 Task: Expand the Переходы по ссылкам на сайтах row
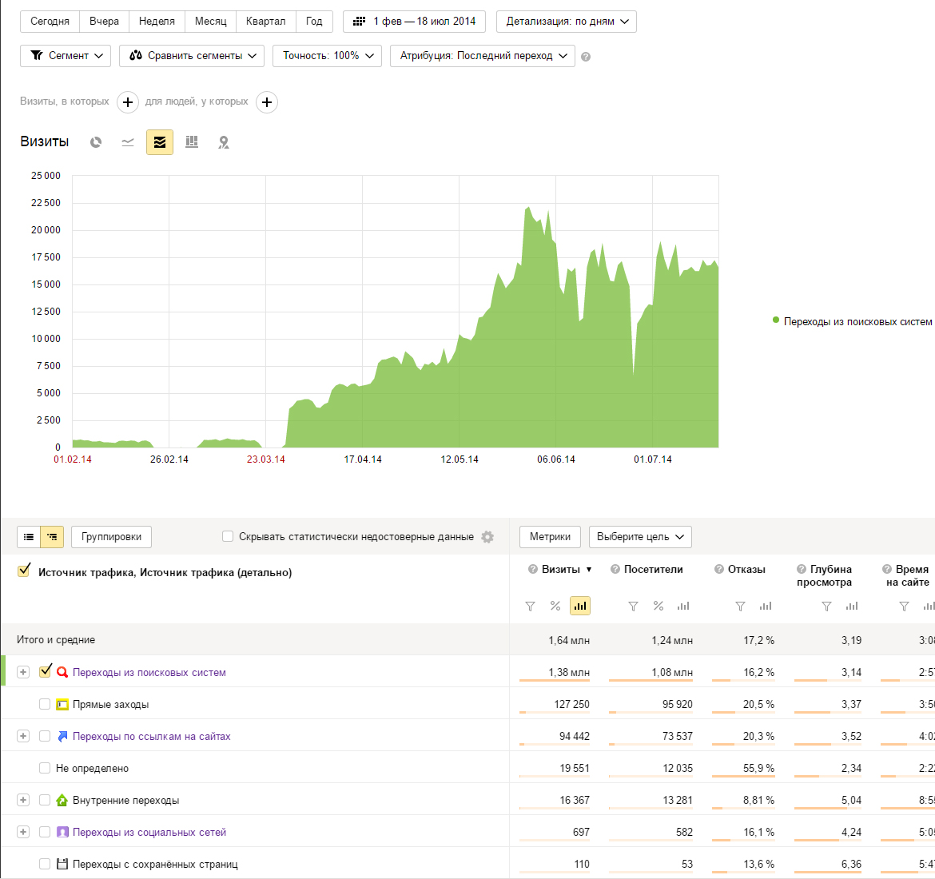pyautogui.click(x=23, y=736)
